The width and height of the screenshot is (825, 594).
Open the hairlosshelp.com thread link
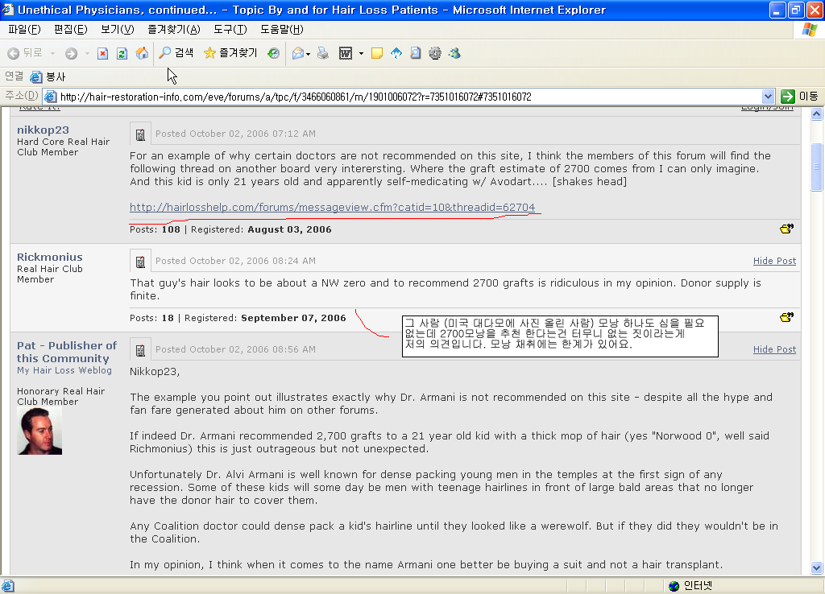pyautogui.click(x=332, y=207)
